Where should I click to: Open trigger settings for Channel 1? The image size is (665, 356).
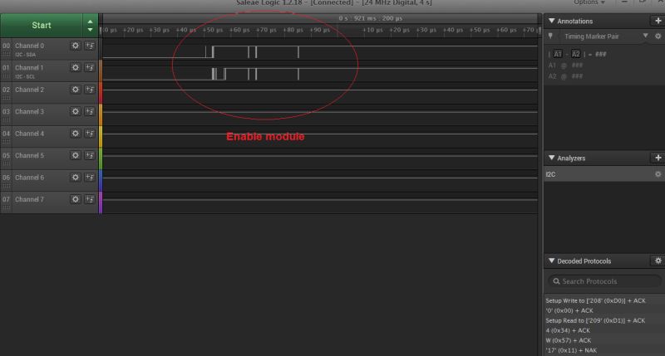pos(90,68)
